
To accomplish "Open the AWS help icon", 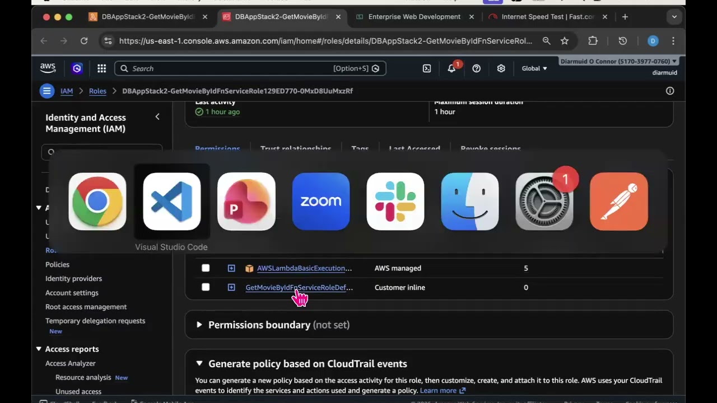I will click(476, 68).
